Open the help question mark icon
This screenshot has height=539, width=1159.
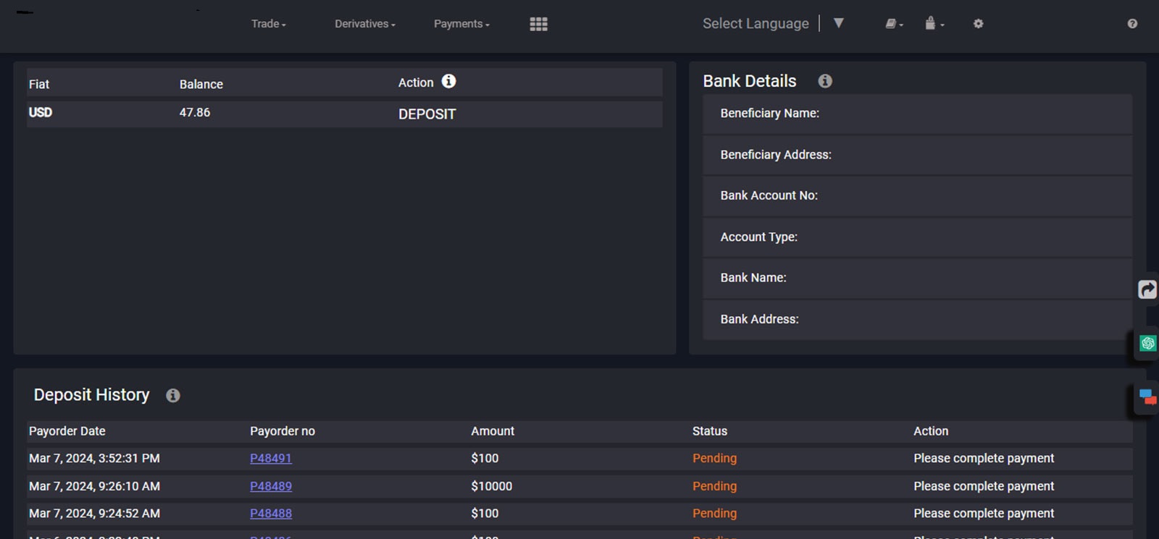pos(1132,24)
